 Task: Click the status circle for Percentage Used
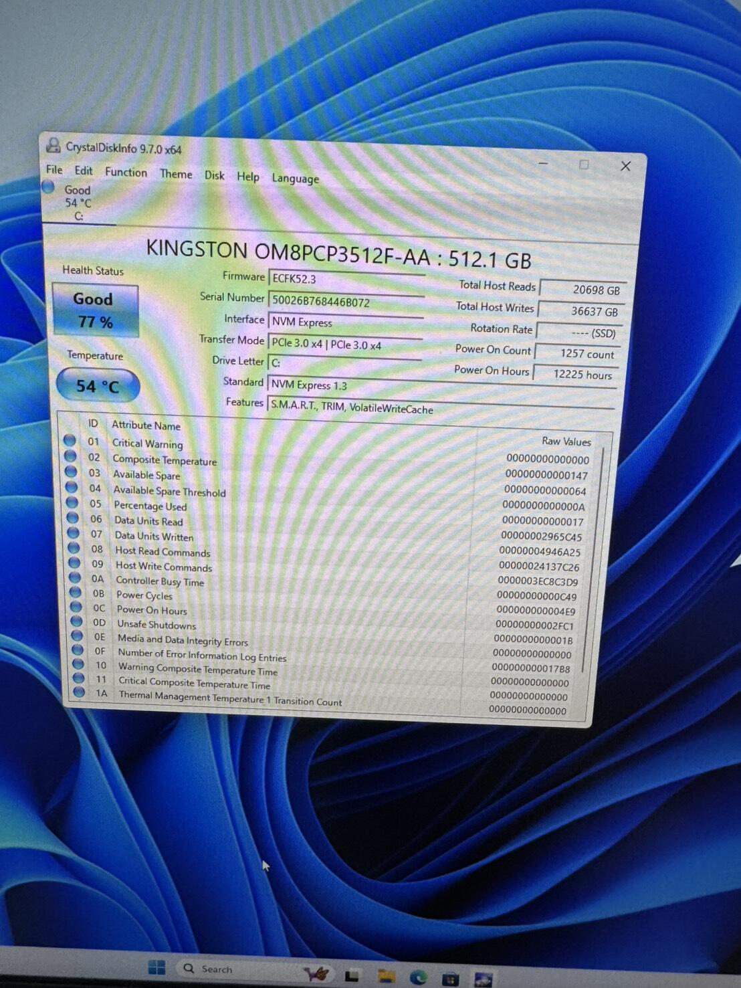pyautogui.click(x=72, y=502)
